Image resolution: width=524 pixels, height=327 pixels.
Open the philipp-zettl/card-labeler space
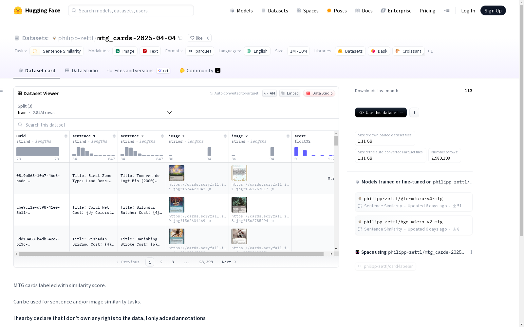[385, 267]
